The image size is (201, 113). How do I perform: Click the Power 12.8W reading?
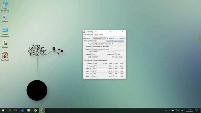click(x=97, y=63)
